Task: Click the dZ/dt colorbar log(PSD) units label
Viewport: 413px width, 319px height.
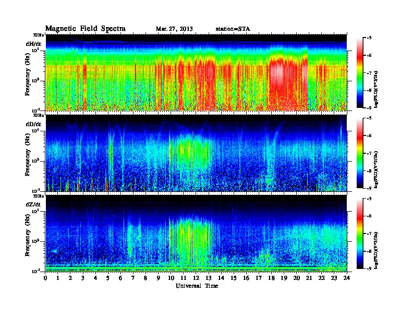Action: [376, 251]
